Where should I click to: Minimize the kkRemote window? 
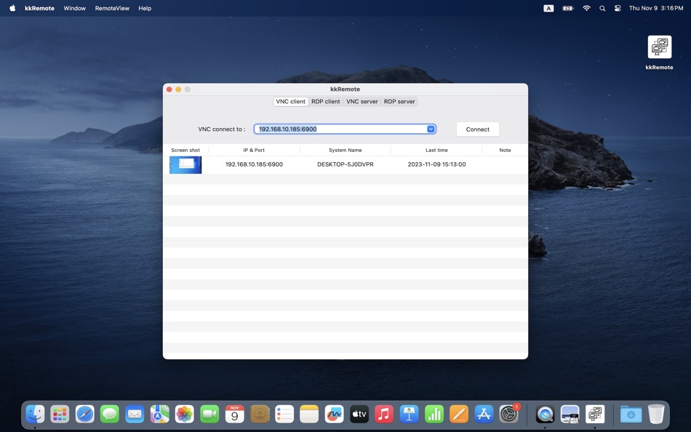point(178,89)
